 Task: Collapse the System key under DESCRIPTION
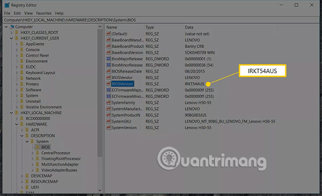point(27,142)
